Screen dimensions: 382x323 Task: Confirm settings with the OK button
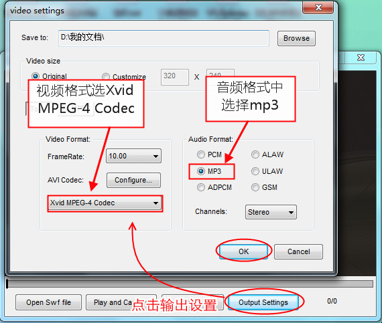pyautogui.click(x=244, y=251)
